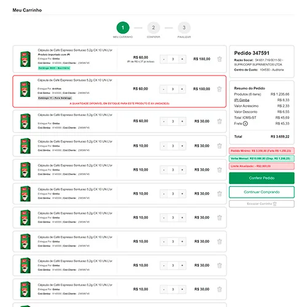The image size is (307, 307).
Task: Click trash icon on the last visible row
Action: coord(219,289)
